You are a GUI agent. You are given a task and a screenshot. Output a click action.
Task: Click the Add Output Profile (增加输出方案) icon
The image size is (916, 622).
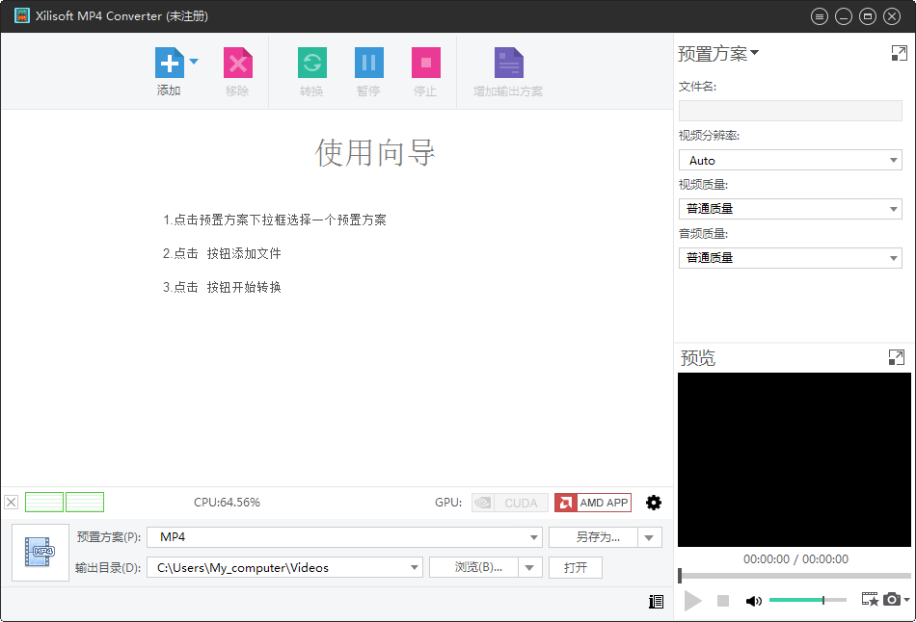tap(508, 64)
